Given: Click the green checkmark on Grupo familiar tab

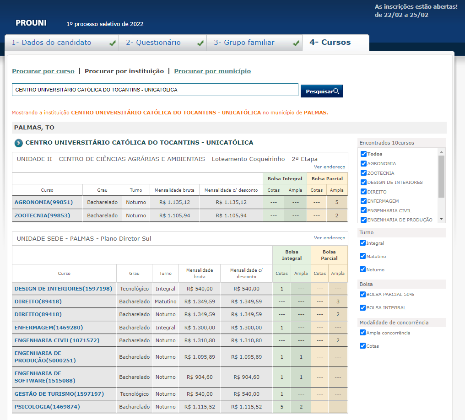Looking at the screenshot, I should [x=296, y=43].
